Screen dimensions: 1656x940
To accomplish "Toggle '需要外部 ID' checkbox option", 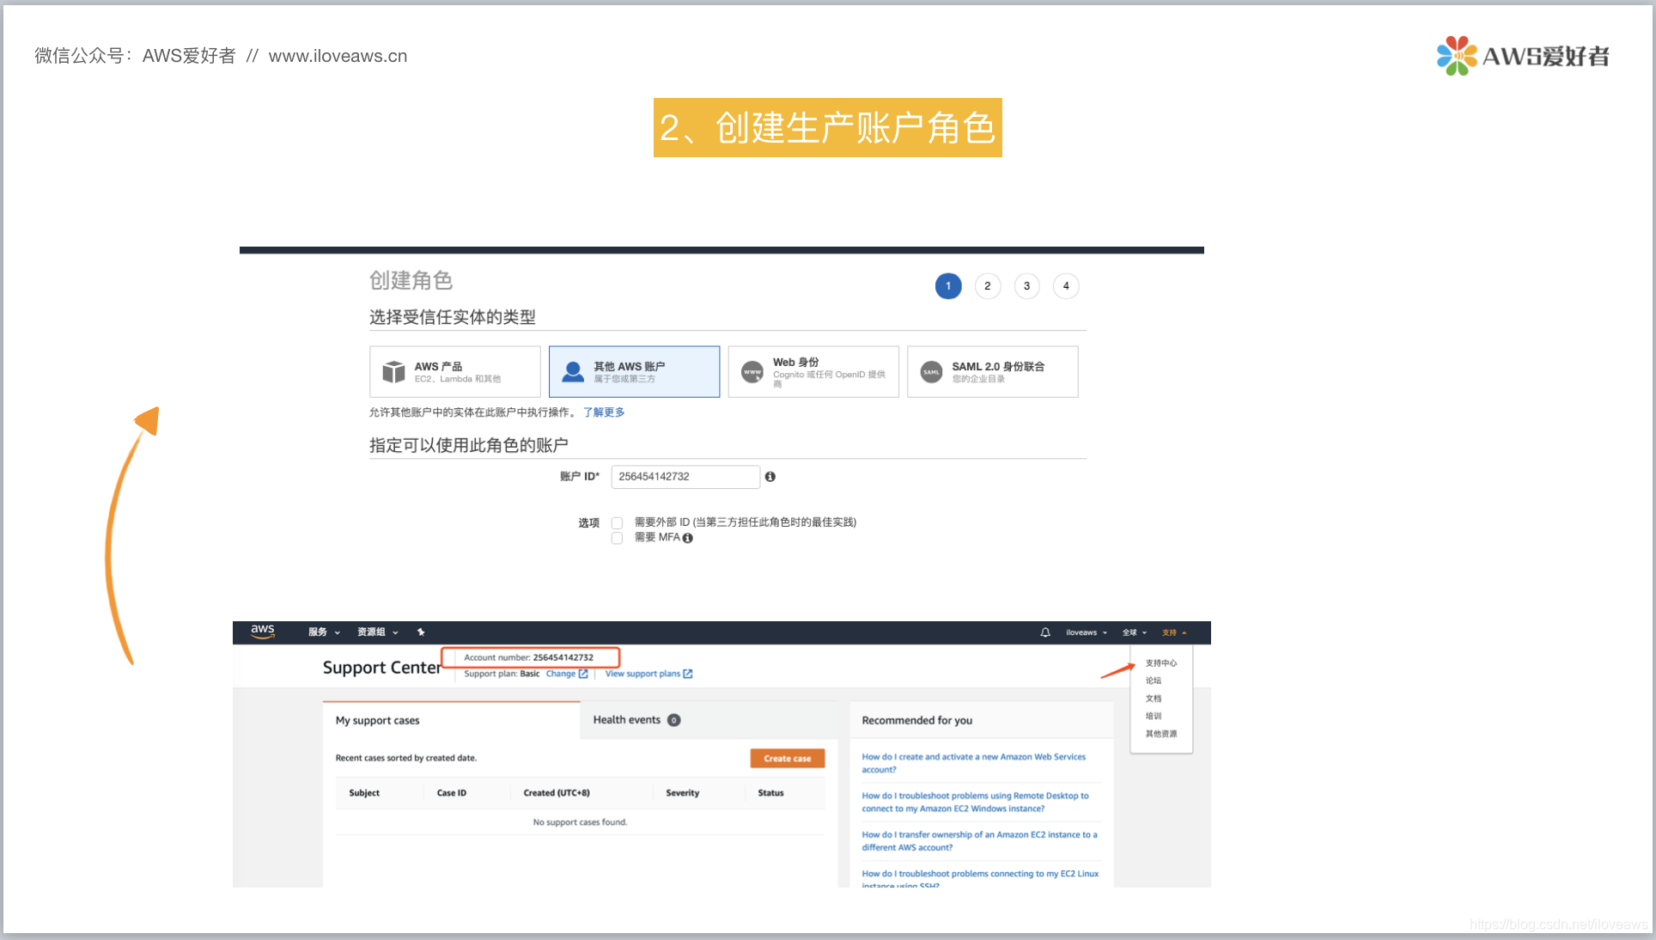I will (618, 522).
